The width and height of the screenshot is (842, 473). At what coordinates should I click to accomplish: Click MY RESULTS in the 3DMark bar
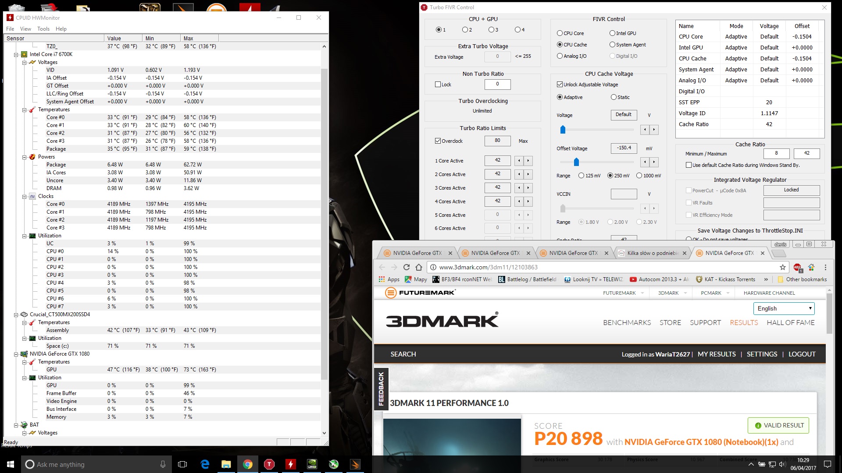717,354
